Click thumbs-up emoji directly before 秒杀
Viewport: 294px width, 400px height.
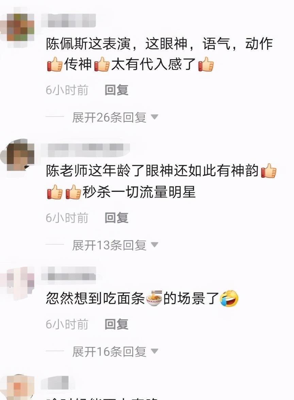pyautogui.click(x=73, y=192)
